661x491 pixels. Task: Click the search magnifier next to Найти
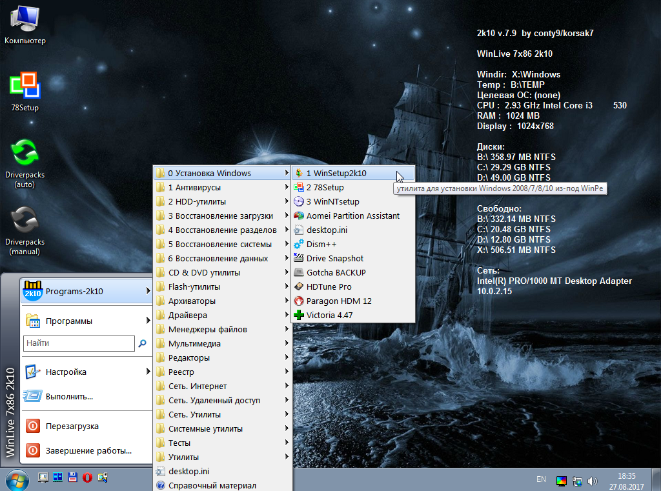(x=143, y=343)
